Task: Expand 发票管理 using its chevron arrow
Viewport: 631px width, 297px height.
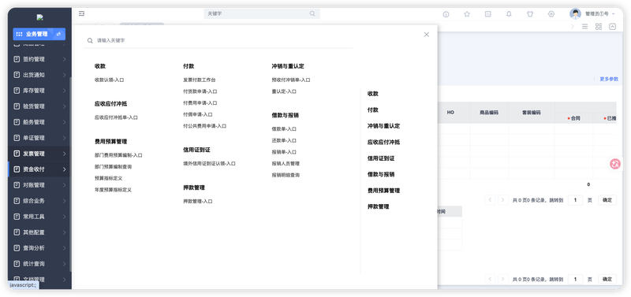Action: (x=65, y=154)
